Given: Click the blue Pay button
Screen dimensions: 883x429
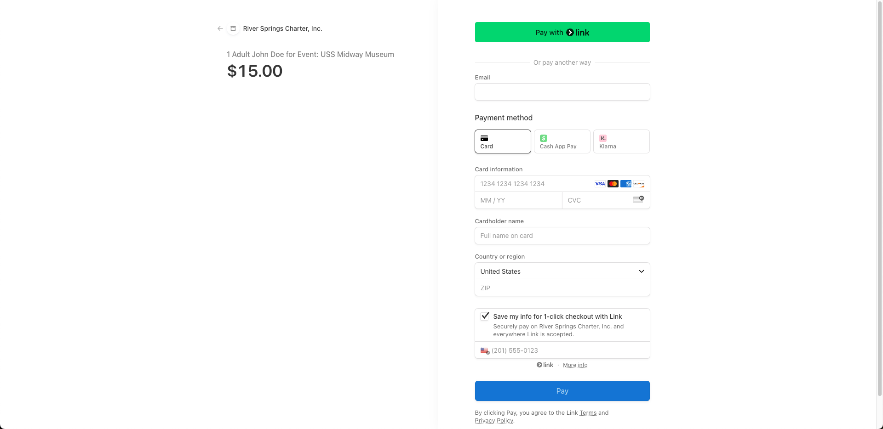Looking at the screenshot, I should (x=562, y=391).
